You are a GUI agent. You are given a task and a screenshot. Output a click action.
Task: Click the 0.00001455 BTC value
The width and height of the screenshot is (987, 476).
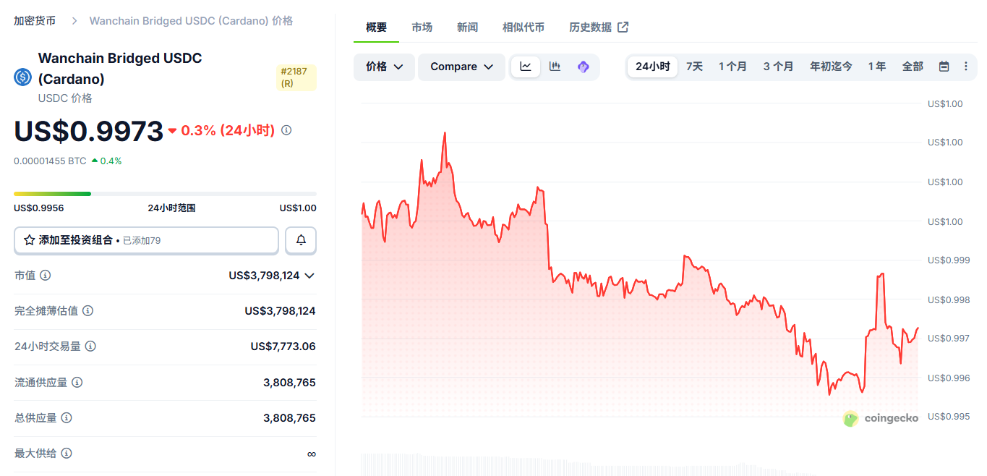point(50,161)
